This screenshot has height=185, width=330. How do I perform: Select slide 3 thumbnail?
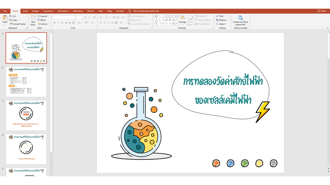pos(26,115)
